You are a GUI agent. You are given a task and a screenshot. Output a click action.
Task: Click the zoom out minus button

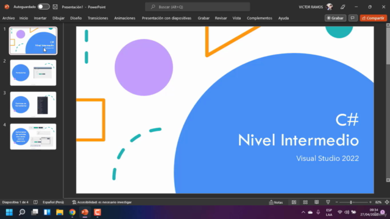337,203
